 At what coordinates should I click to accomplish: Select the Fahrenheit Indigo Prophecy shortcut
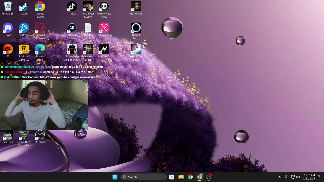(72, 53)
